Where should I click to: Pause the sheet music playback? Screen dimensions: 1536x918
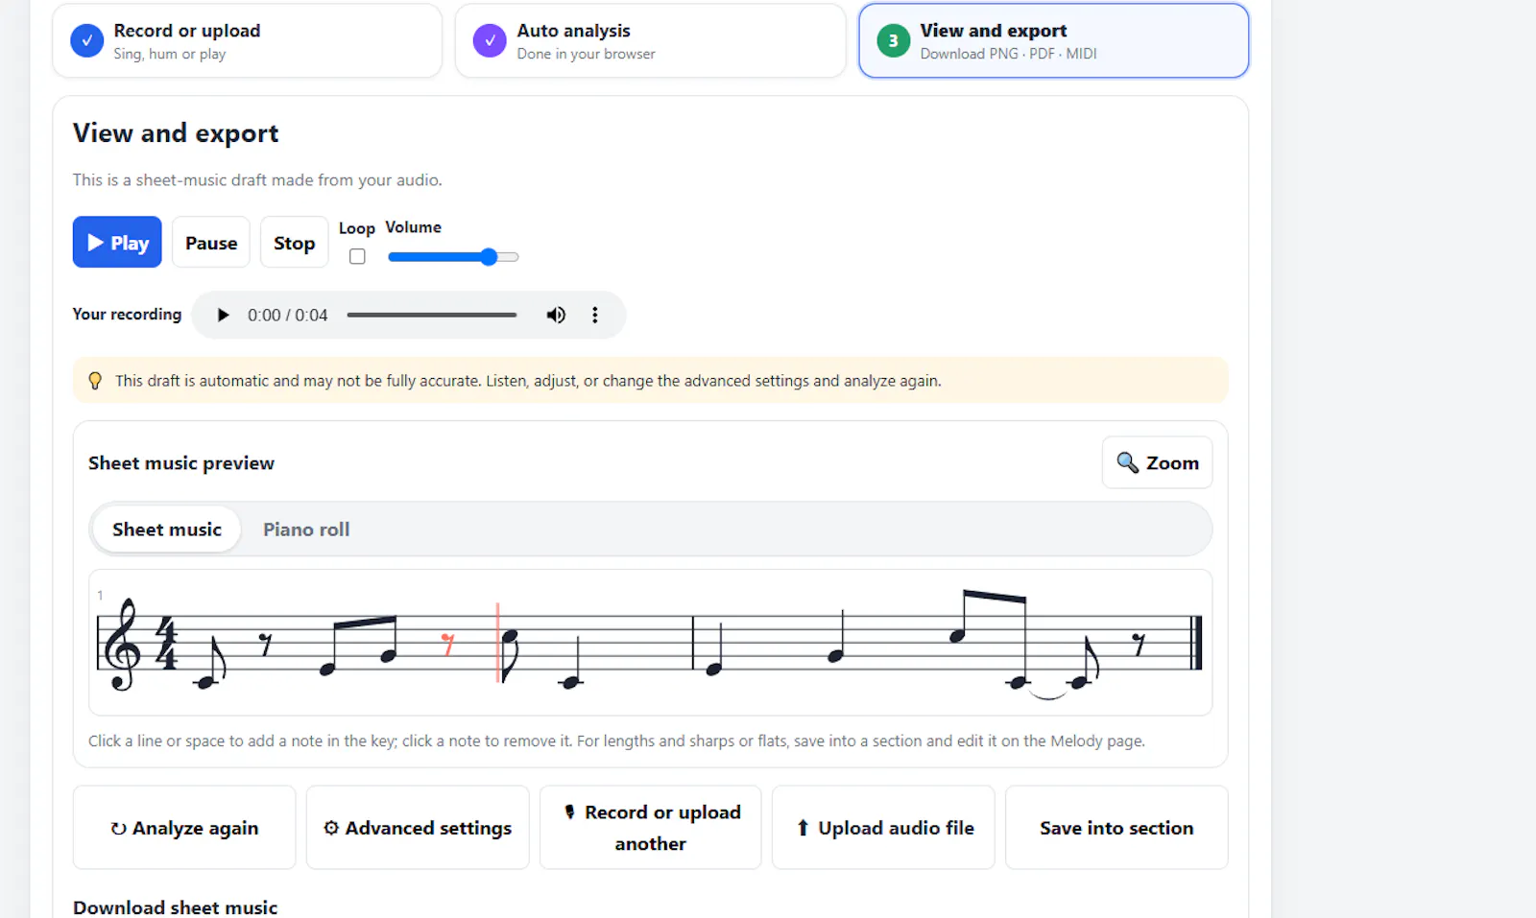211,243
